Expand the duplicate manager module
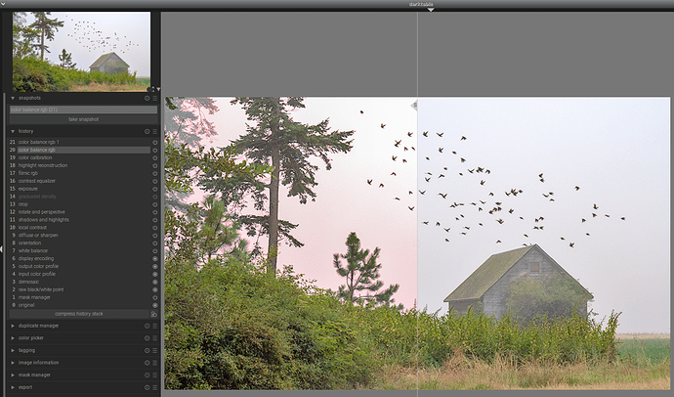The image size is (674, 397). [x=13, y=326]
